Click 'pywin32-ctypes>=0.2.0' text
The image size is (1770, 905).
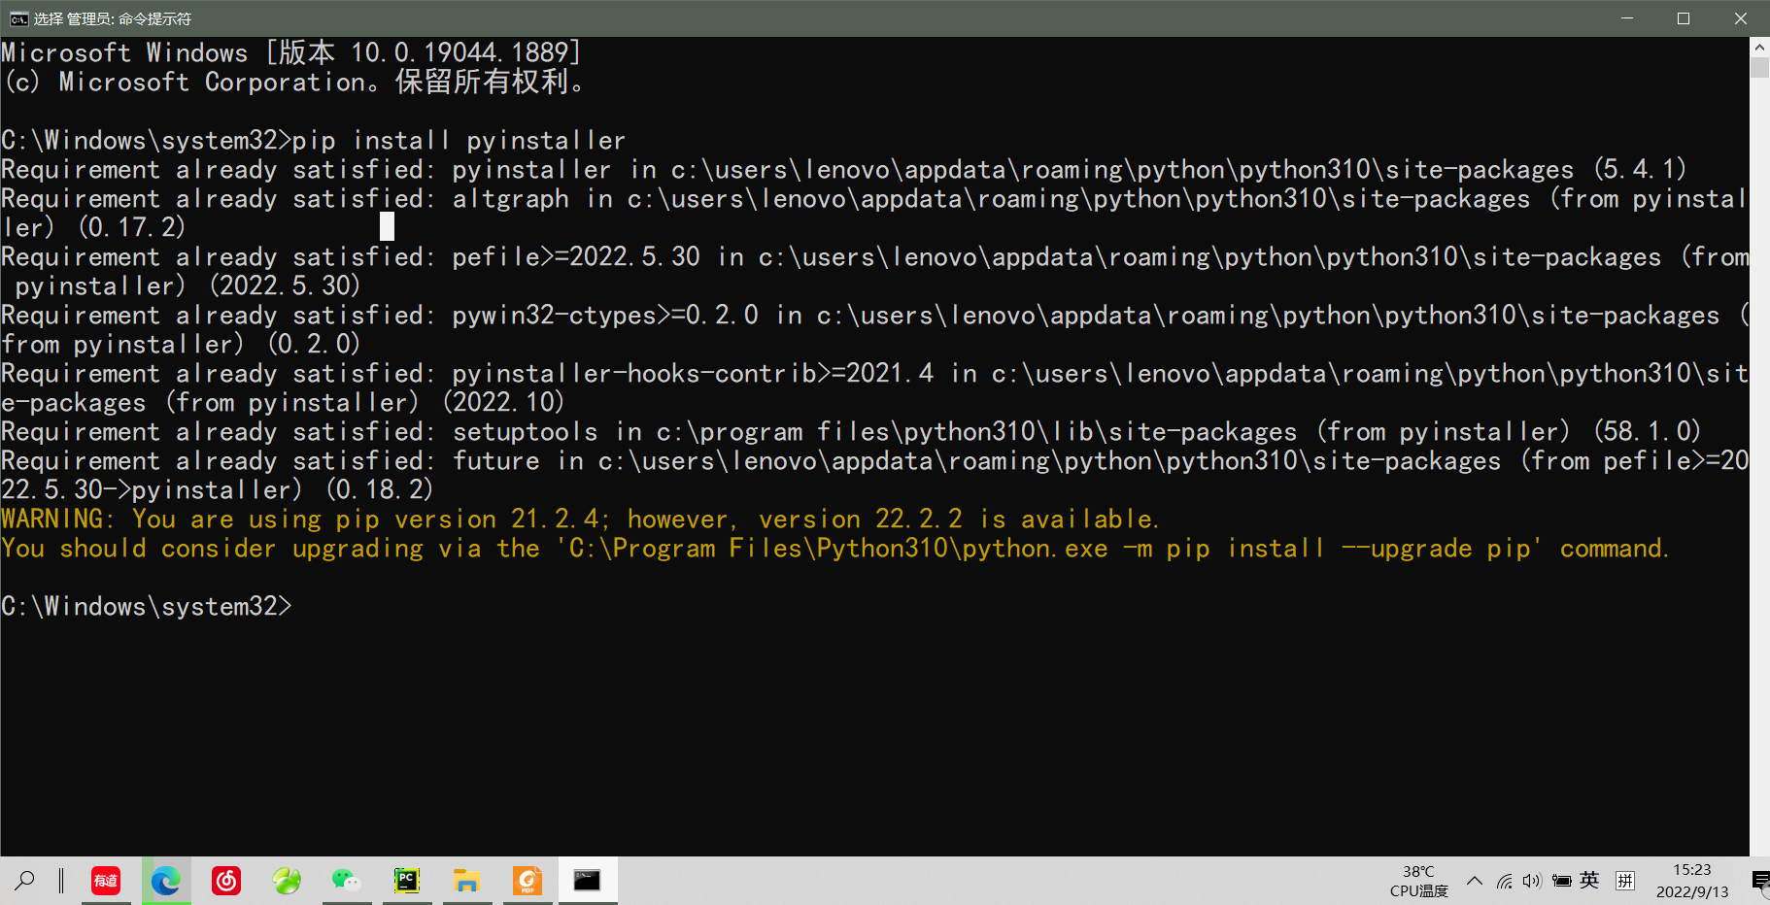coord(605,316)
